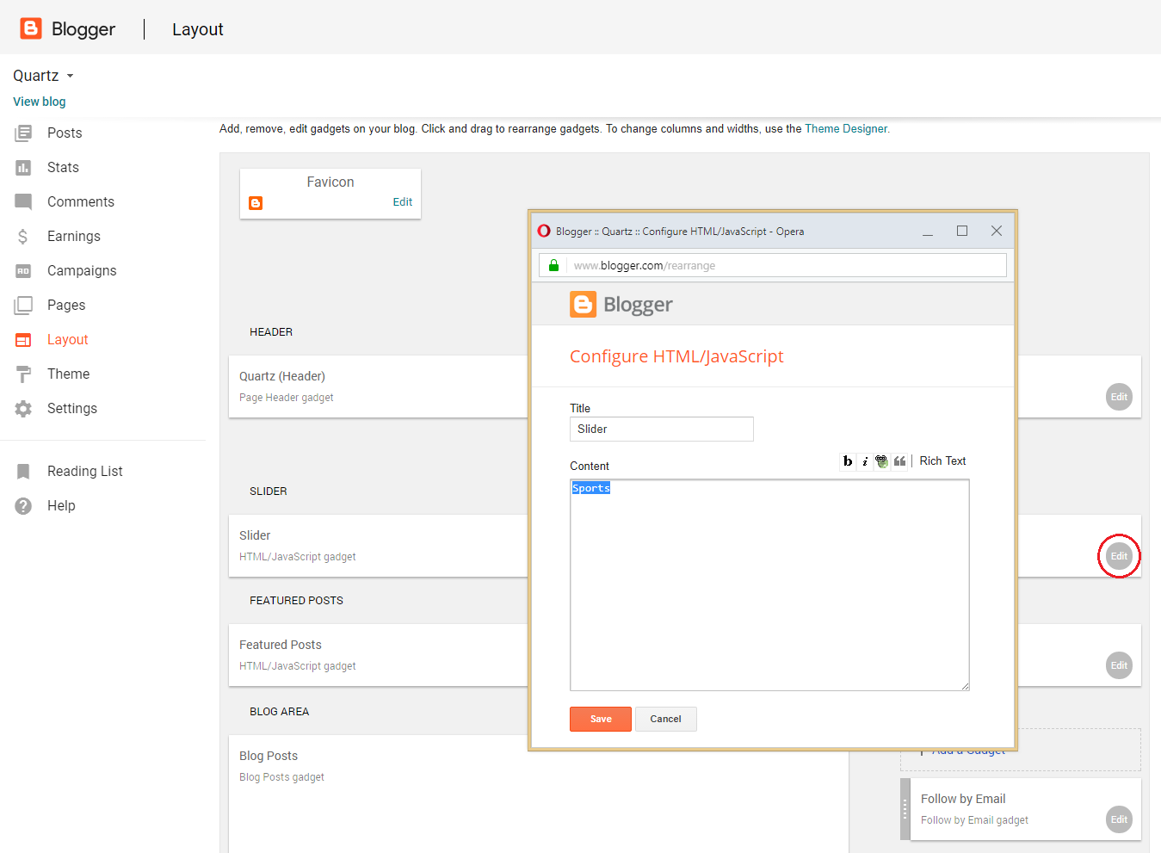This screenshot has width=1161, height=853.
Task: Click the 'Featured Posts' gadget title
Action: (x=281, y=645)
